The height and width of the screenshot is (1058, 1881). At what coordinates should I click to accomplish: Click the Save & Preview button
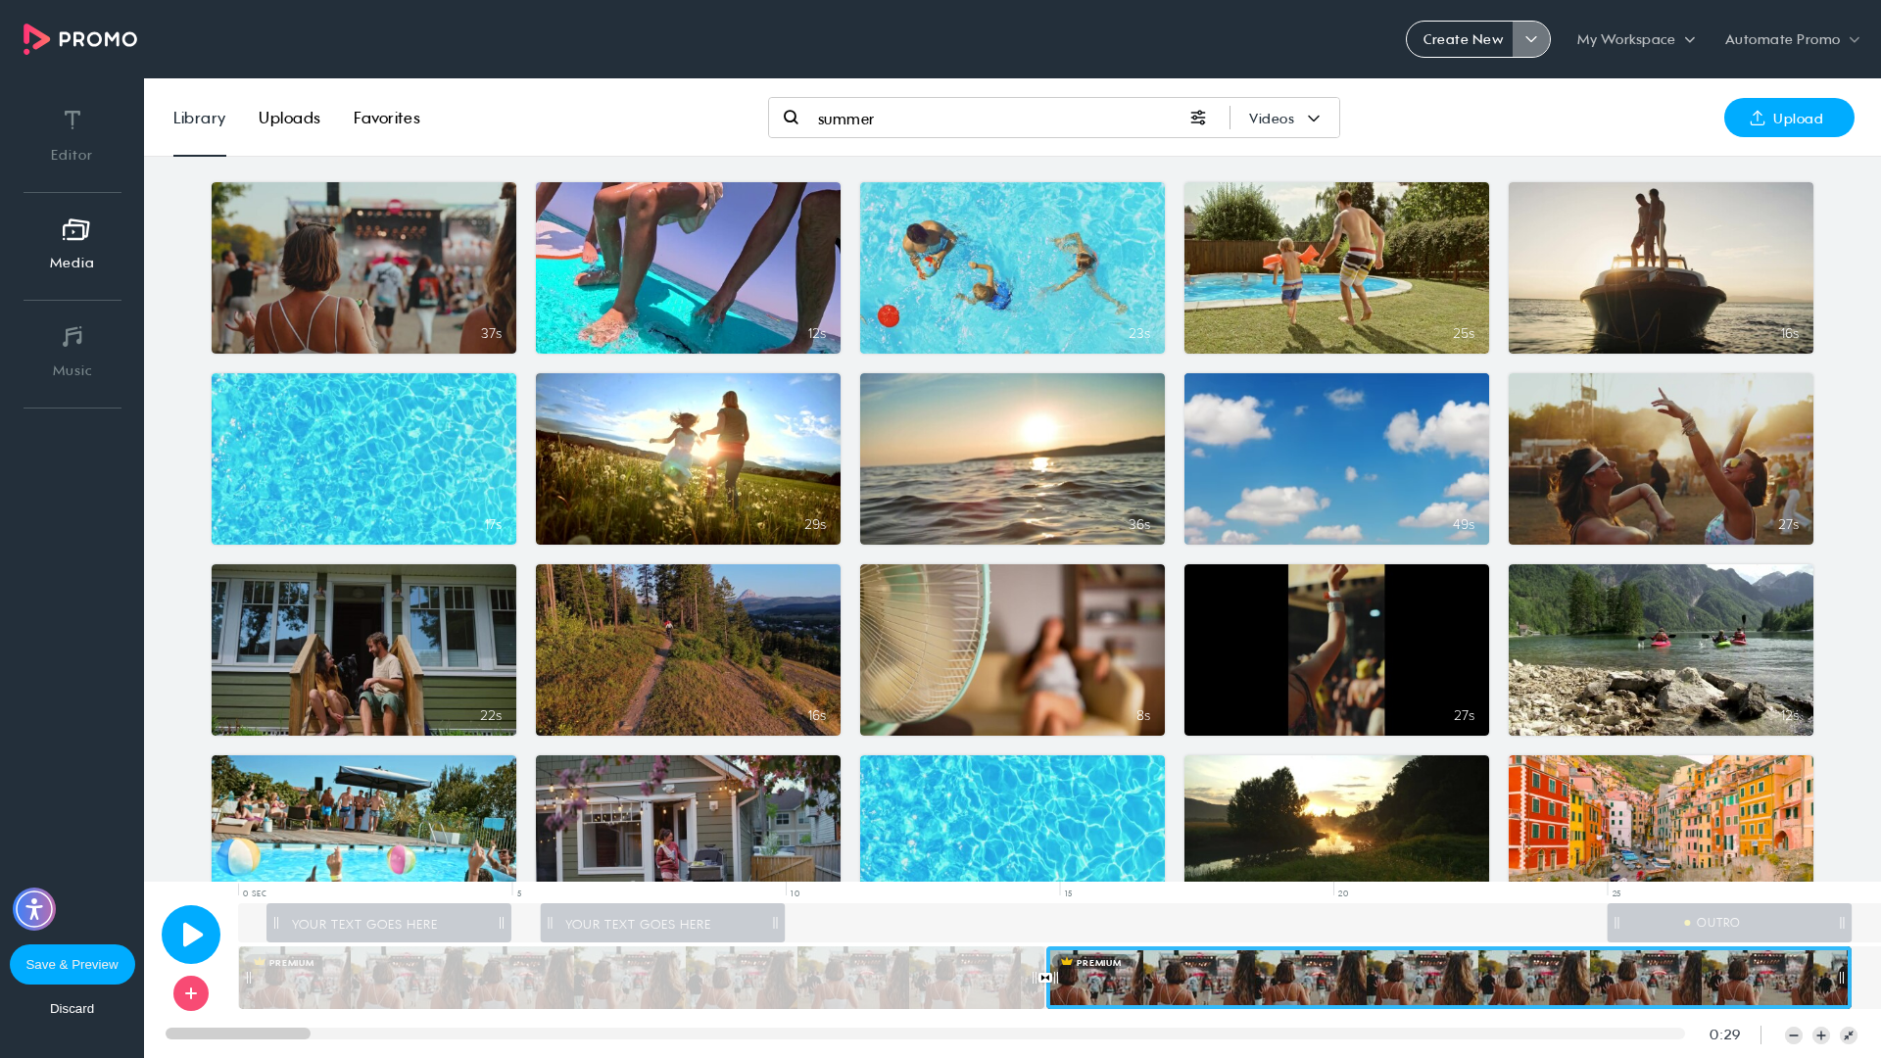tap(72, 964)
